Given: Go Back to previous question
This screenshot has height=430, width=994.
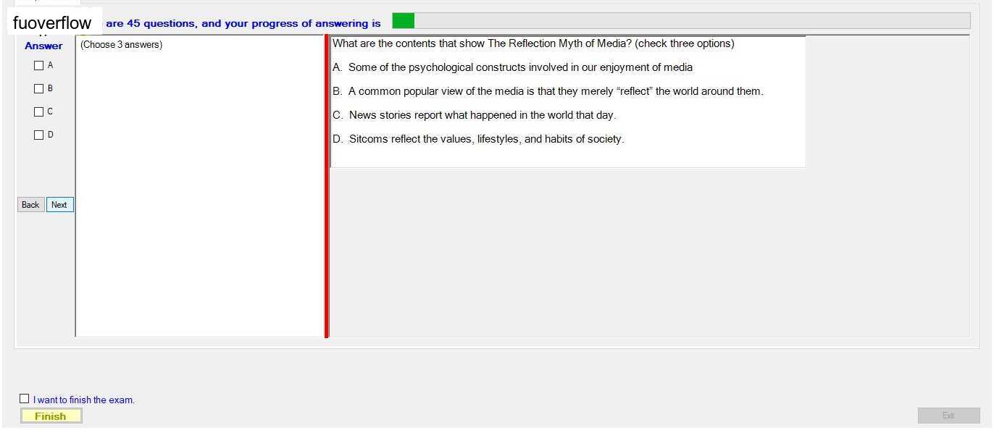Looking at the screenshot, I should tap(30, 205).
